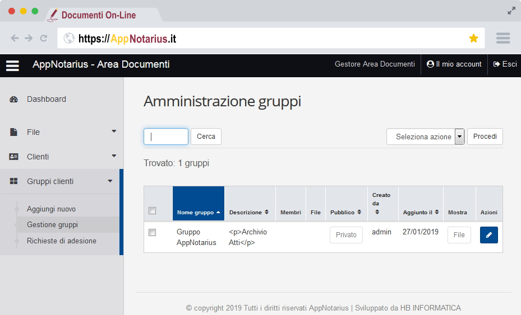The image size is (521, 315).
Task: Click the browser back arrow
Action: tap(15, 38)
